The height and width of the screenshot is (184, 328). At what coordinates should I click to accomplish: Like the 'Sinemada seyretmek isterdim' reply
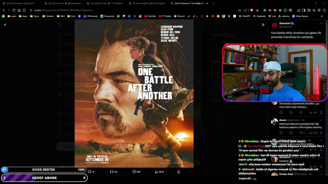click(301, 112)
